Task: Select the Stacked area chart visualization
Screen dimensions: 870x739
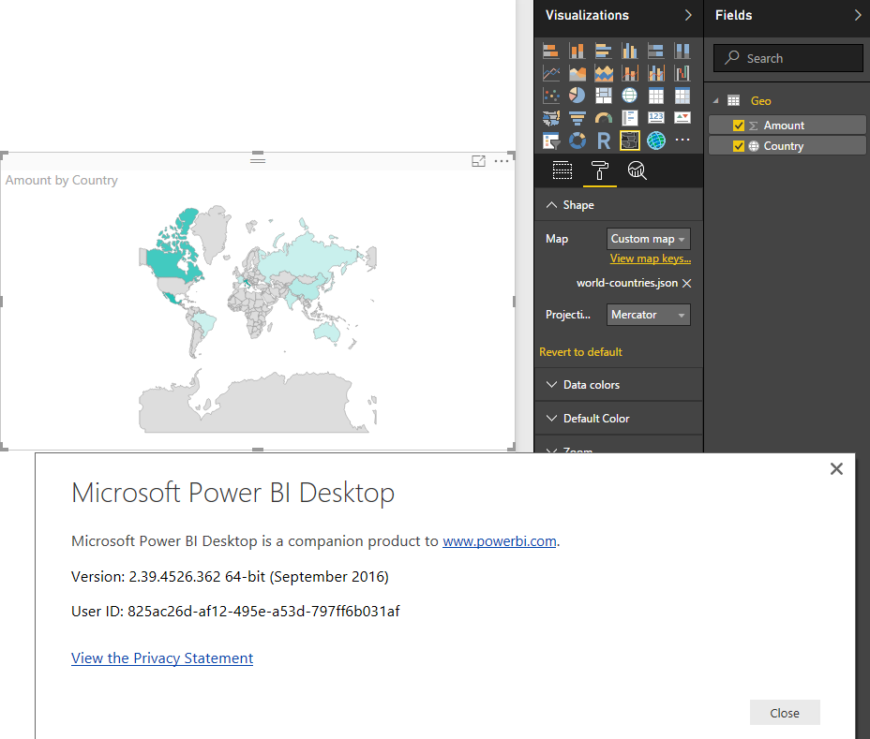Action: tap(603, 73)
